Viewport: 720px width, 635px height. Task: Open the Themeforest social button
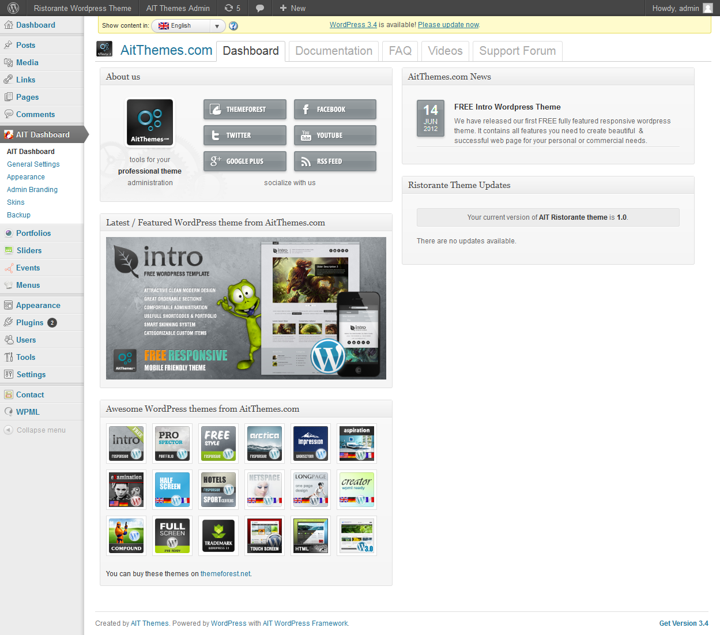click(x=244, y=109)
